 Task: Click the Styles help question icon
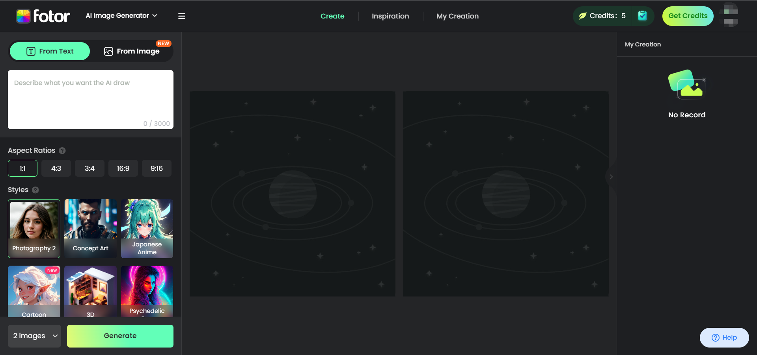tap(35, 190)
